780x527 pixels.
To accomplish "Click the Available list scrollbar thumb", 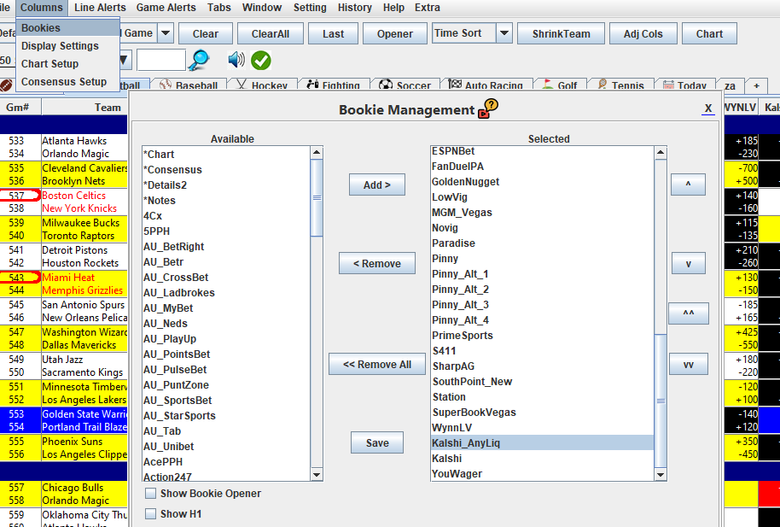I will [x=317, y=198].
